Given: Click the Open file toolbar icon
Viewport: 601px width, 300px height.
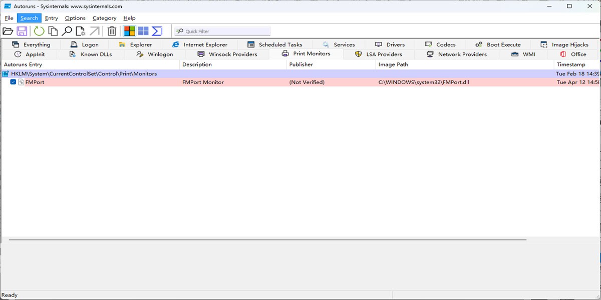Looking at the screenshot, I should point(8,31).
